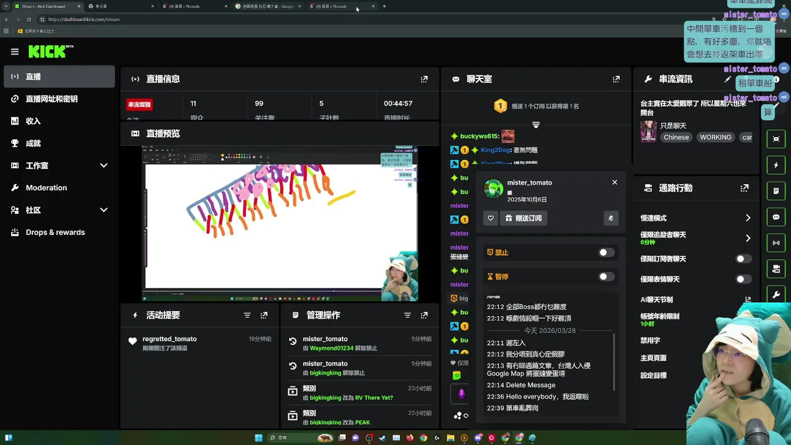The width and height of the screenshot is (791, 445).
Task: Toggle the 禁止 ban switch
Action: 607,252
